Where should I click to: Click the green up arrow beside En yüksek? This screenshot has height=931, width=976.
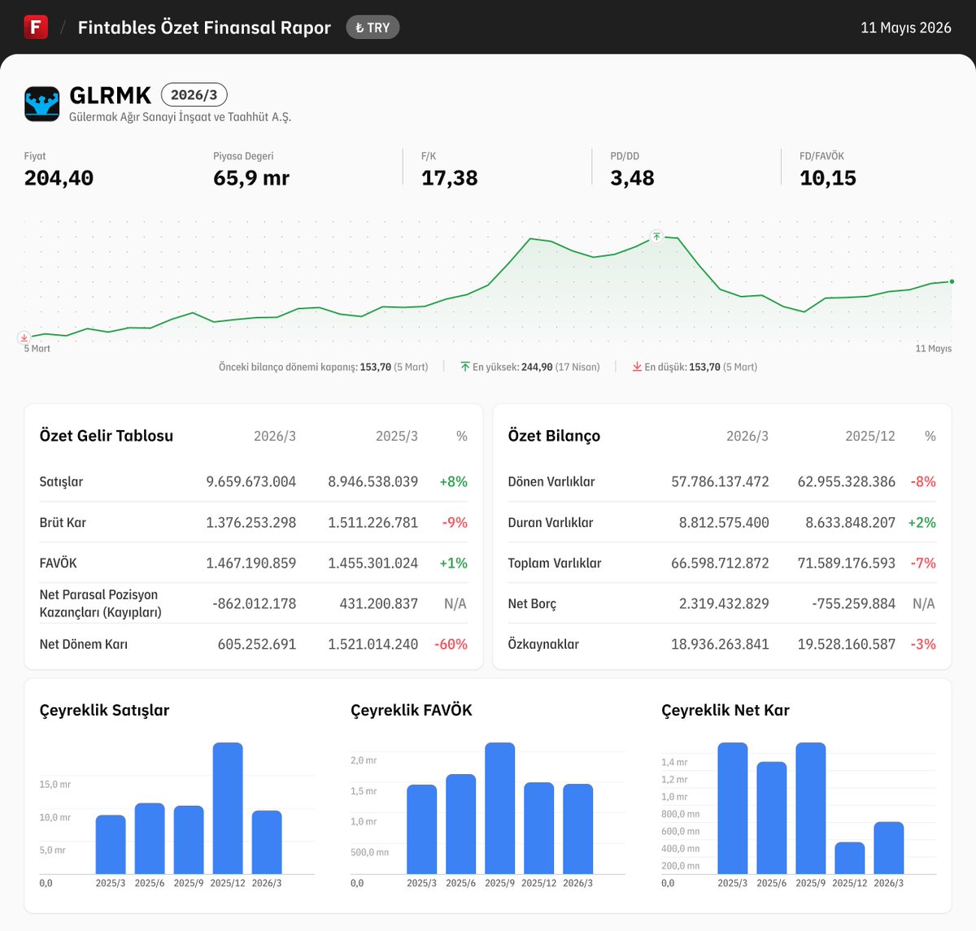[465, 367]
